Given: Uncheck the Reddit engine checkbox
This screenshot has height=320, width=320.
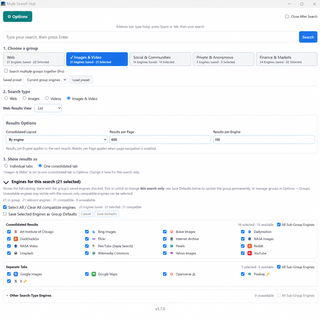Looking at the screenshot, I should coord(243,246).
